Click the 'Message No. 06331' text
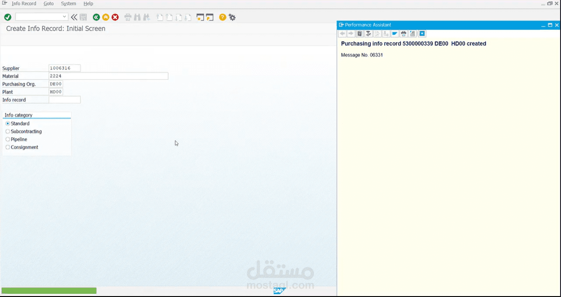 [362, 55]
